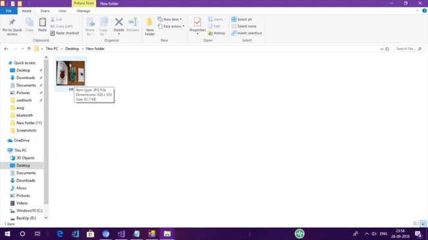Open the New item dropdown
428x240 pixels.
pyautogui.click(x=169, y=19)
